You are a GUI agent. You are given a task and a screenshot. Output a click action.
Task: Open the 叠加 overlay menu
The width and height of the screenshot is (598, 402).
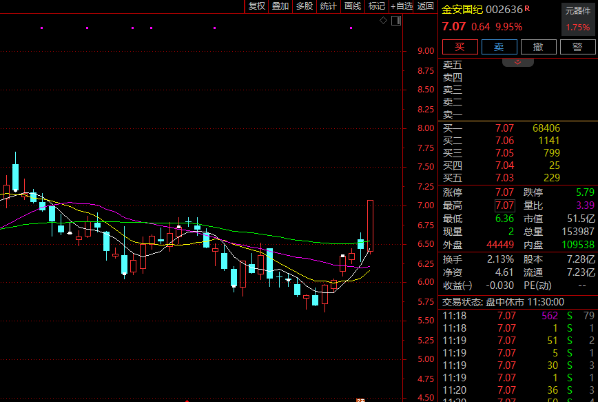coord(280,6)
